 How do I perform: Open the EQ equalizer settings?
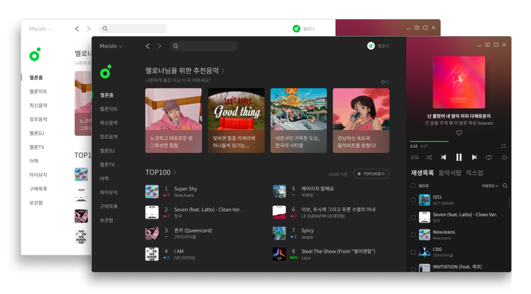tap(415, 157)
